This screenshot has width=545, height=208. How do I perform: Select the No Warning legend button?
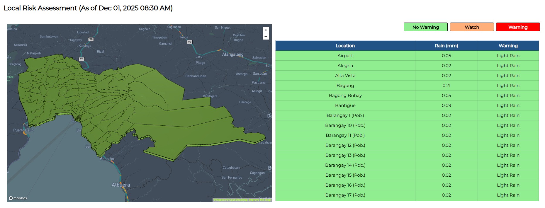pos(425,27)
